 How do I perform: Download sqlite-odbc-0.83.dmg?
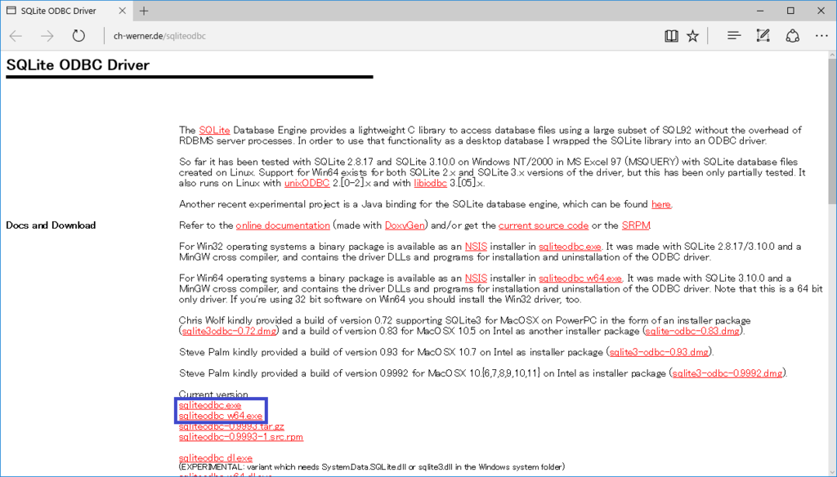pos(692,331)
